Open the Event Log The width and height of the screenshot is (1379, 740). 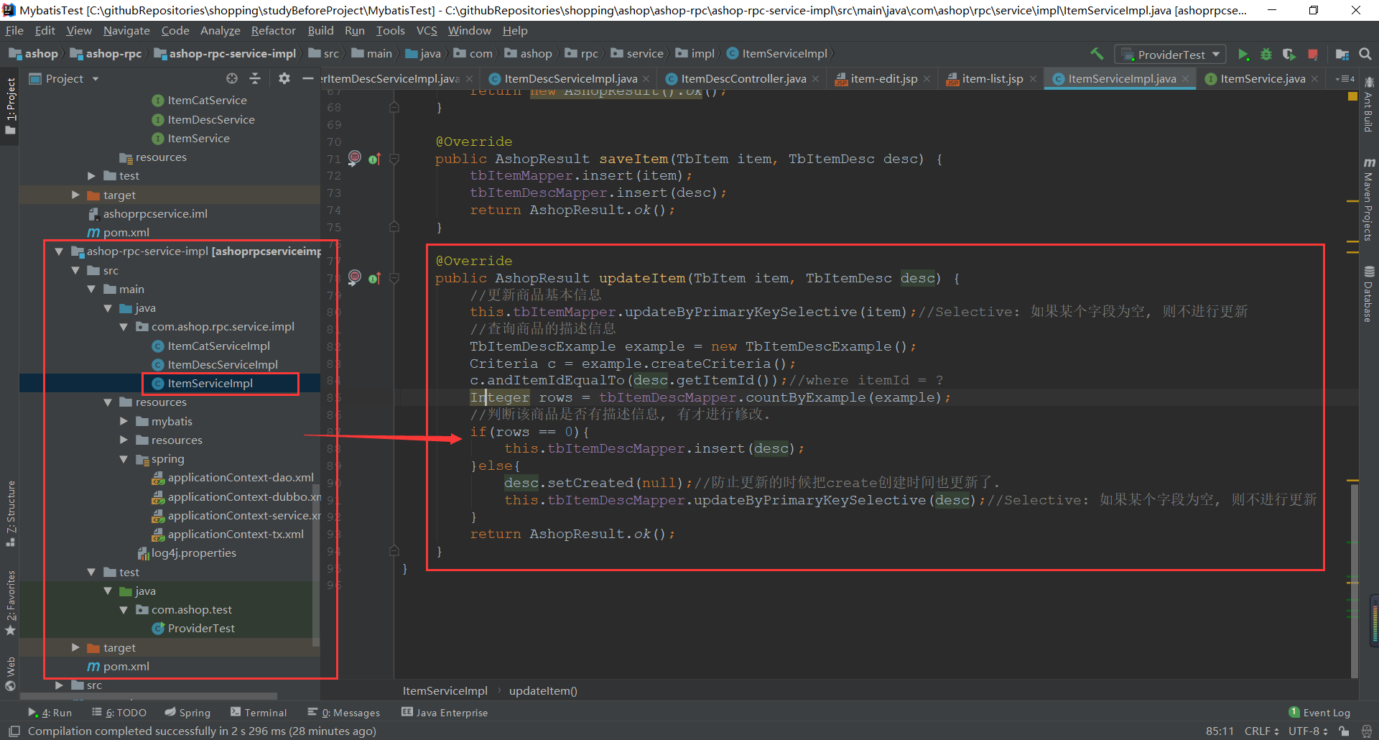click(1319, 713)
